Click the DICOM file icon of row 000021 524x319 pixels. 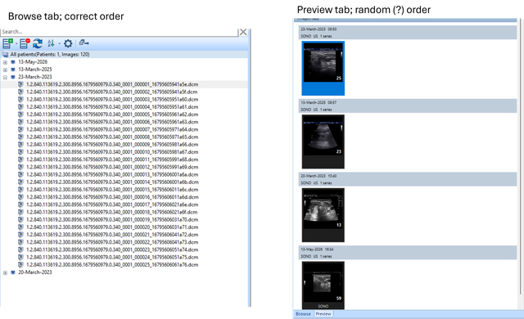[x=20, y=235]
